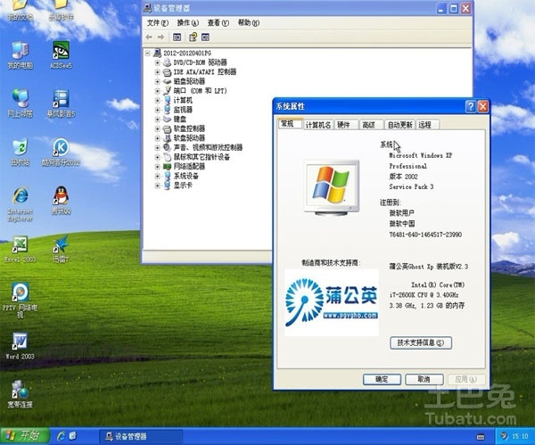Click the help-properties toolbar icon in Device Manager
535x445 pixels.
pos(193,37)
